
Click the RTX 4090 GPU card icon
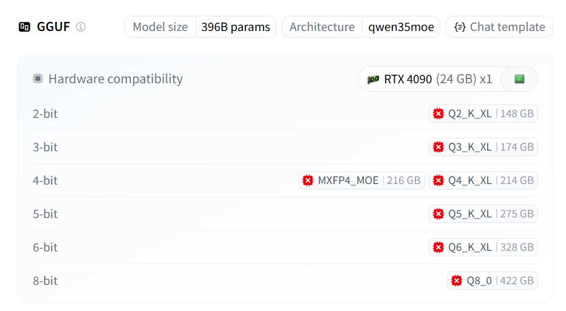click(x=373, y=79)
